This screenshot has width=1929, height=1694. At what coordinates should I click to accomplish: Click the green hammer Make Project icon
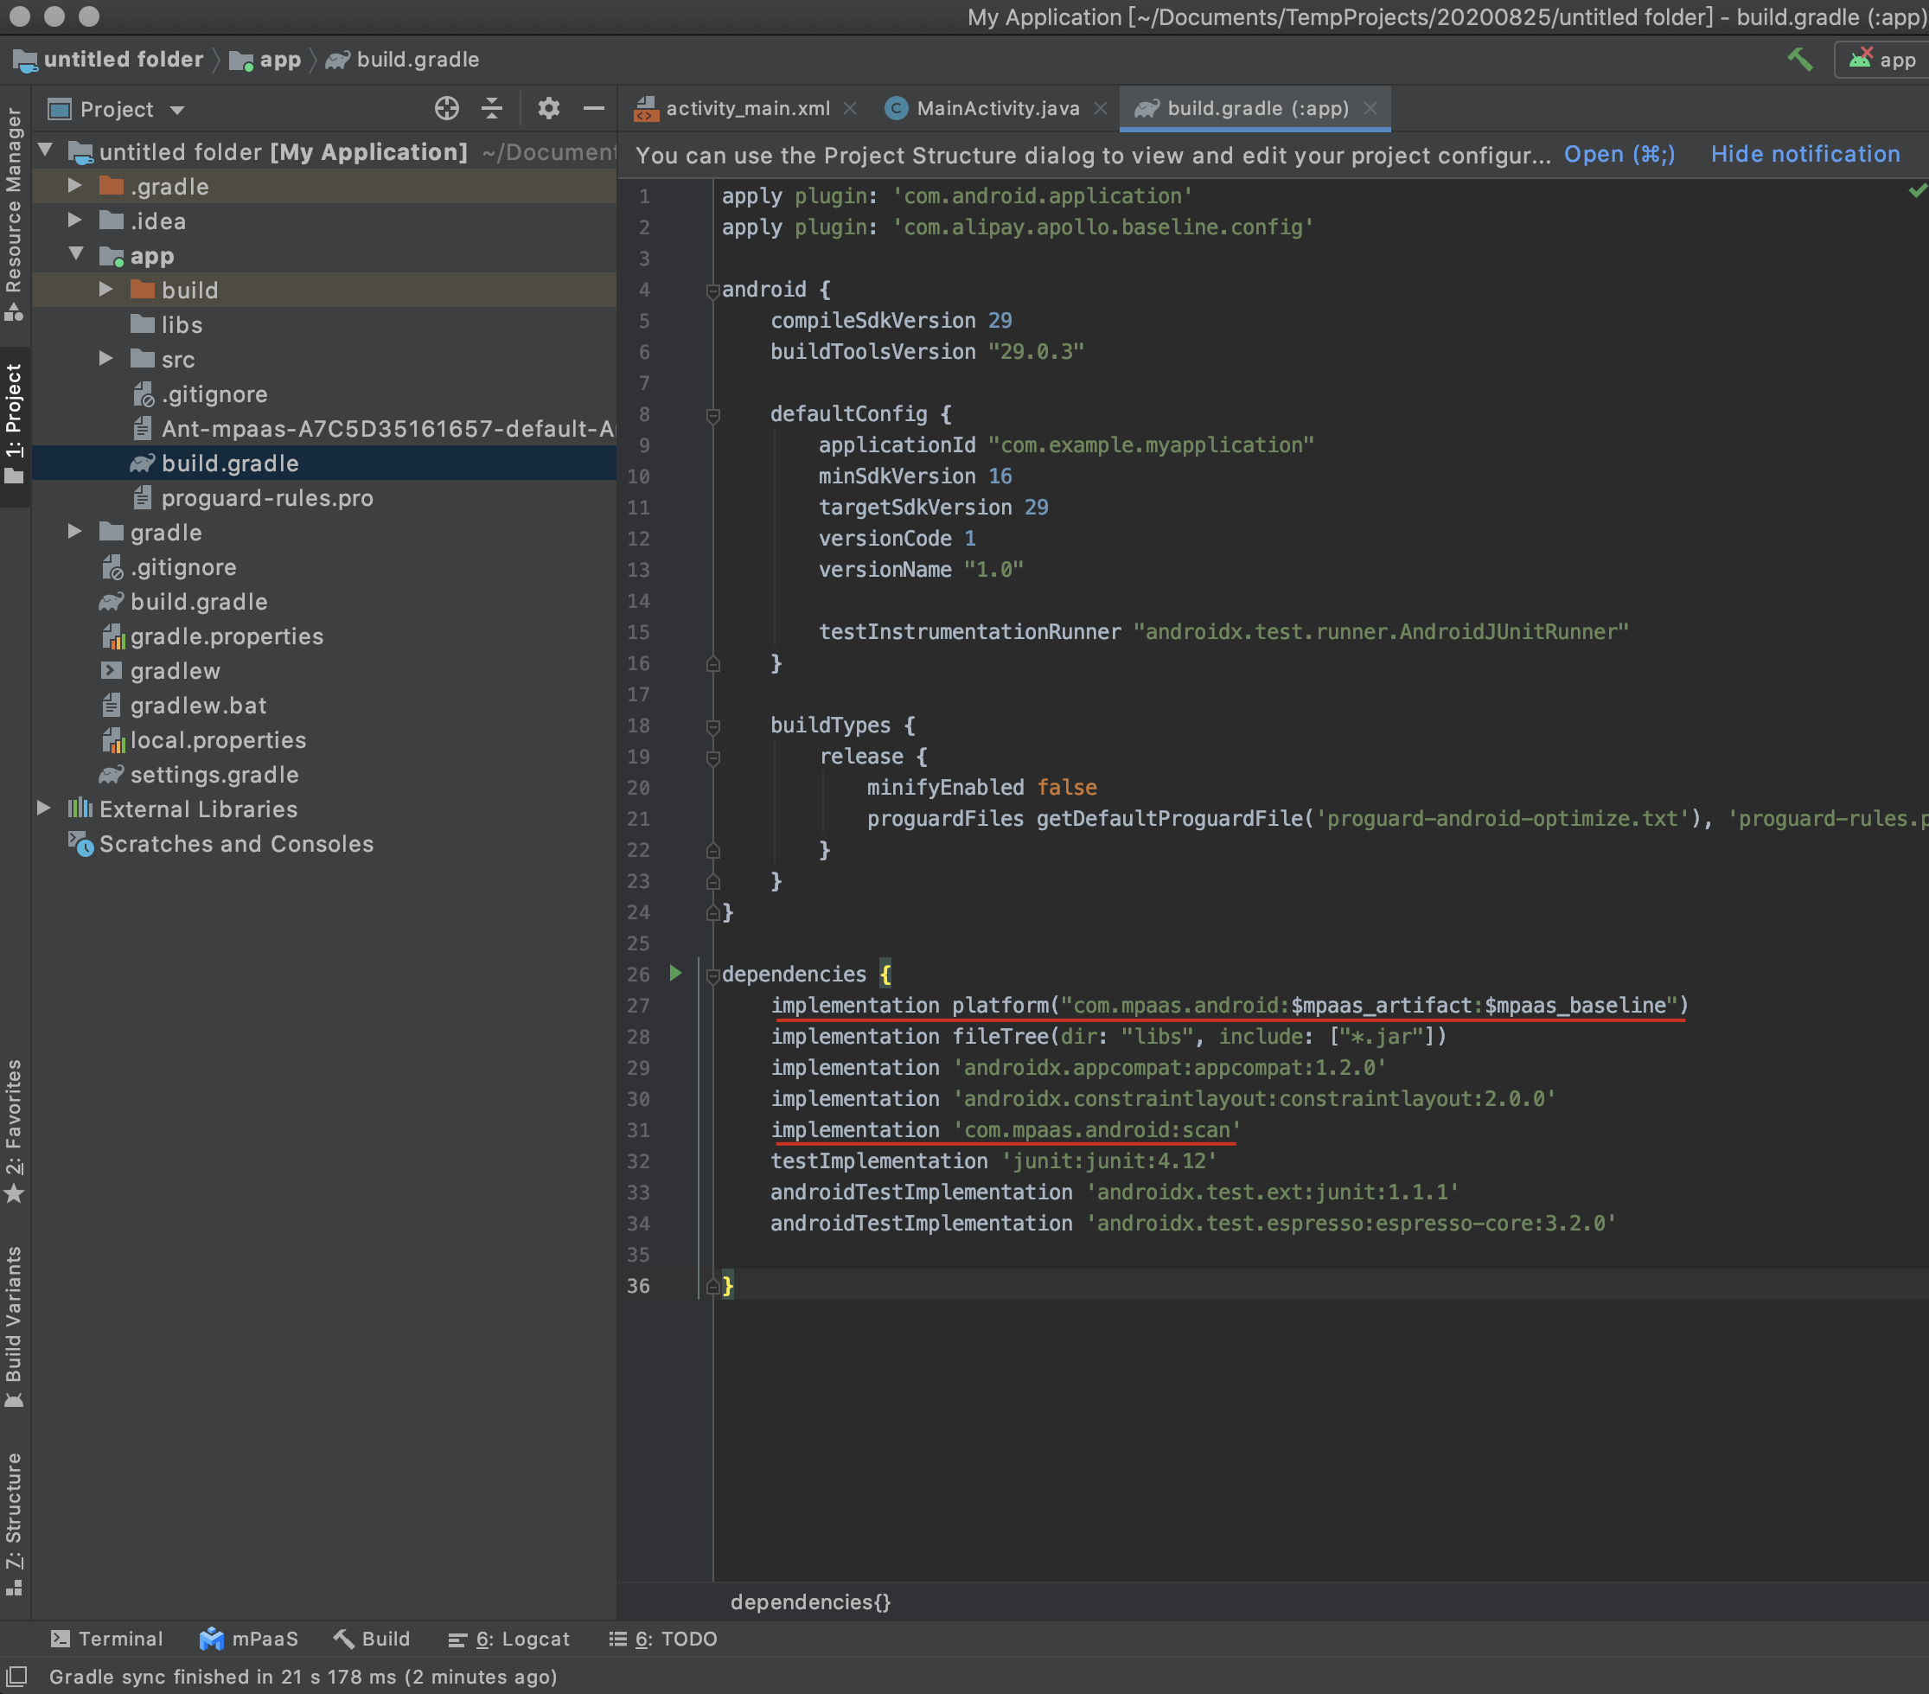pos(1798,60)
